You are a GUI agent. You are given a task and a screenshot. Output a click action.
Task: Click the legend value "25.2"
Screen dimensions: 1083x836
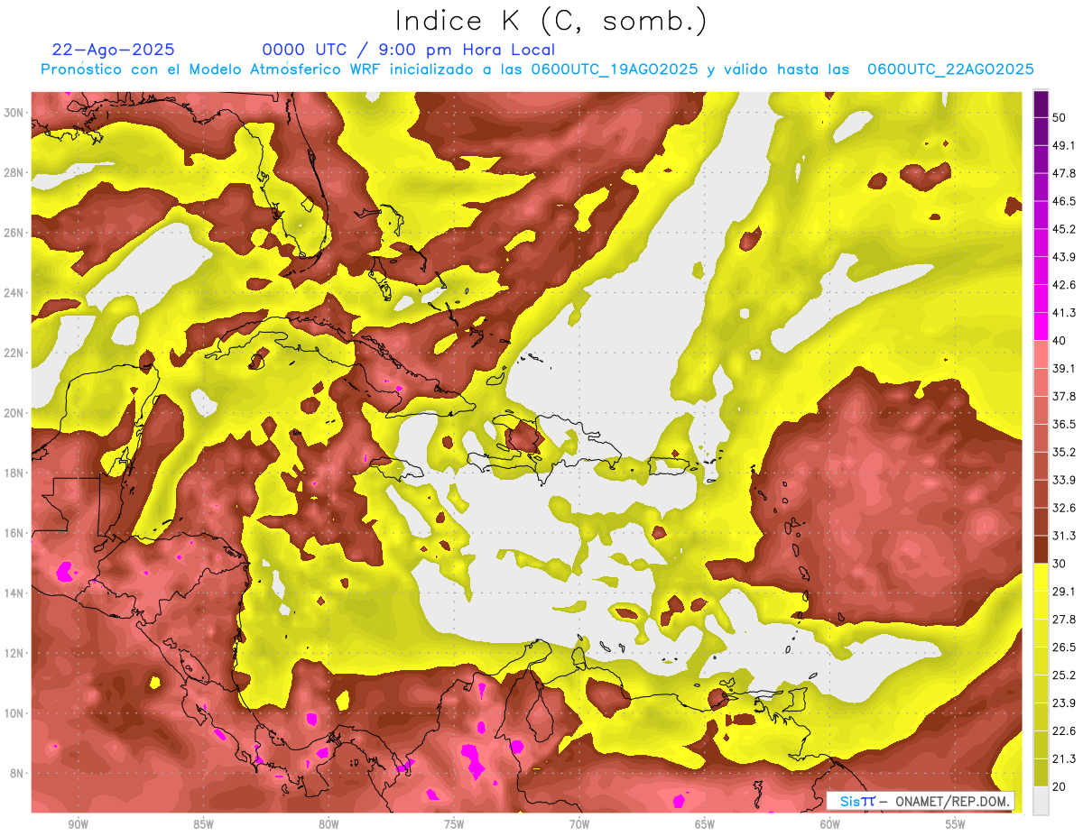[x=1065, y=675]
